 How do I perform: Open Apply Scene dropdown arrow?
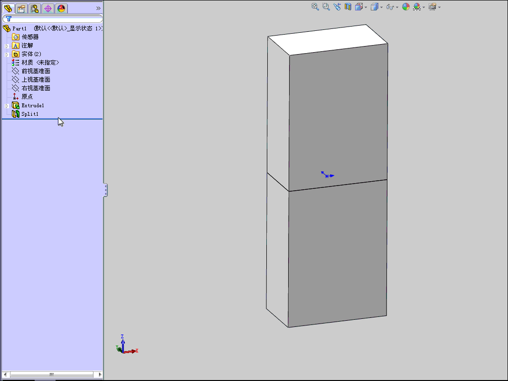click(424, 8)
